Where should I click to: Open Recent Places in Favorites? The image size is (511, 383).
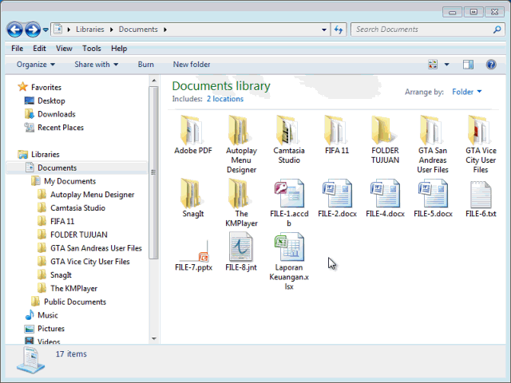[54, 128]
